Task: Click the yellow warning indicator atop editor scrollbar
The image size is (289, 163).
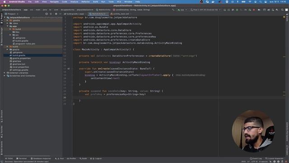Action: [284, 17]
